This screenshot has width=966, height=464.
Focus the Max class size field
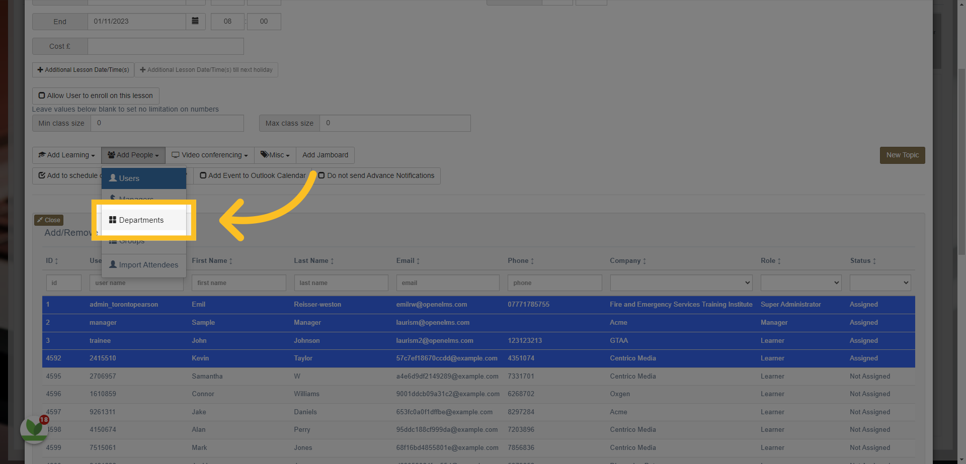pyautogui.click(x=395, y=123)
